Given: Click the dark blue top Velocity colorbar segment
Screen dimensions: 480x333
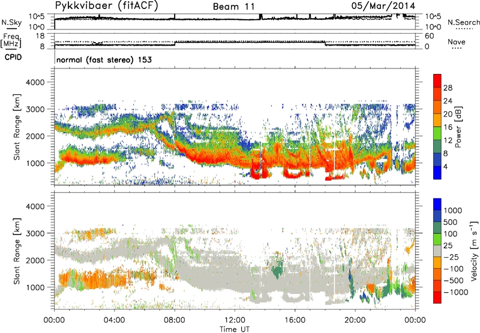Looking at the screenshot, I should point(437,204).
